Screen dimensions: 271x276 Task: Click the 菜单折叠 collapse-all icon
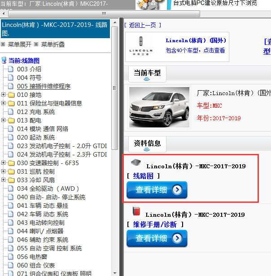click(x=36, y=44)
